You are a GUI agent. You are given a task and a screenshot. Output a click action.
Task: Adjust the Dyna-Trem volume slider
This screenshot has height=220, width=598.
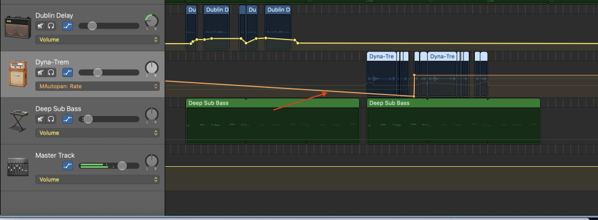click(97, 72)
